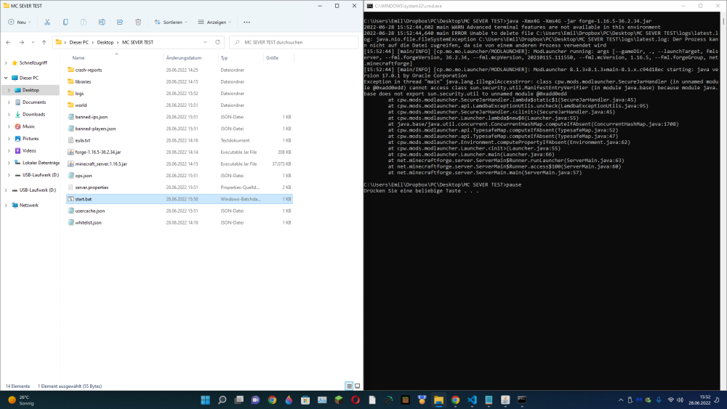Click the Share icon in Explorer toolbar

(x=120, y=23)
